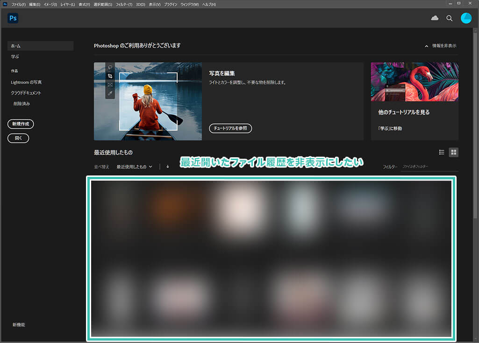Select ホーム in the sidebar
479x343 pixels.
coord(40,46)
